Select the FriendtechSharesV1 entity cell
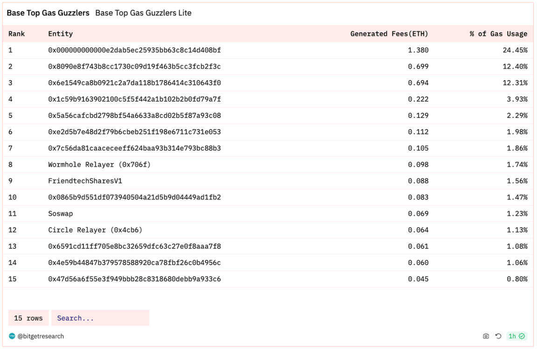The height and width of the screenshot is (349, 537). [85, 181]
